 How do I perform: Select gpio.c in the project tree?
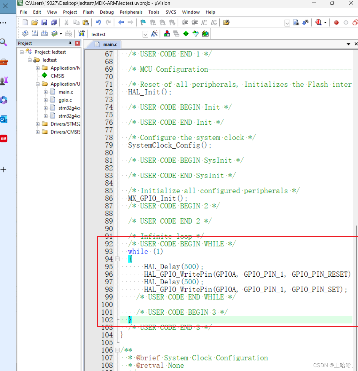click(65, 100)
